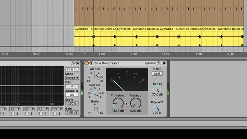This screenshot has height=139, width=247.
Task: Click the Dry/Wet knob
Action: point(157,108)
